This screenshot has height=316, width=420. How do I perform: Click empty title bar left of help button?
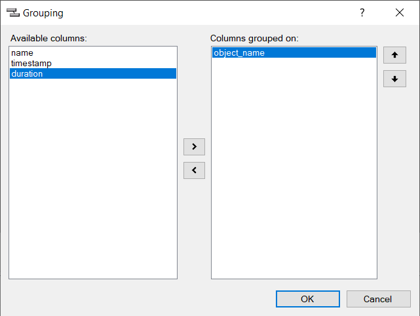pos(210,12)
